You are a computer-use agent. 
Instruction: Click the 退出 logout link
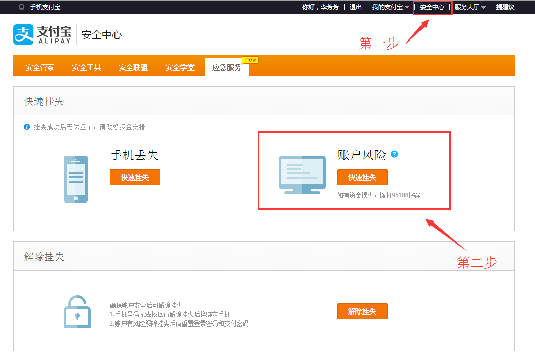(x=356, y=7)
